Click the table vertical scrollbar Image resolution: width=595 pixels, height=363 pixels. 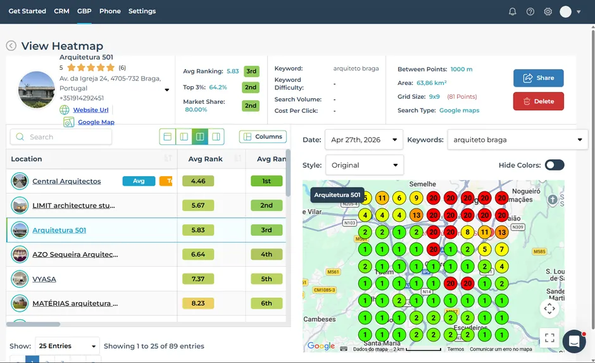(x=288, y=173)
